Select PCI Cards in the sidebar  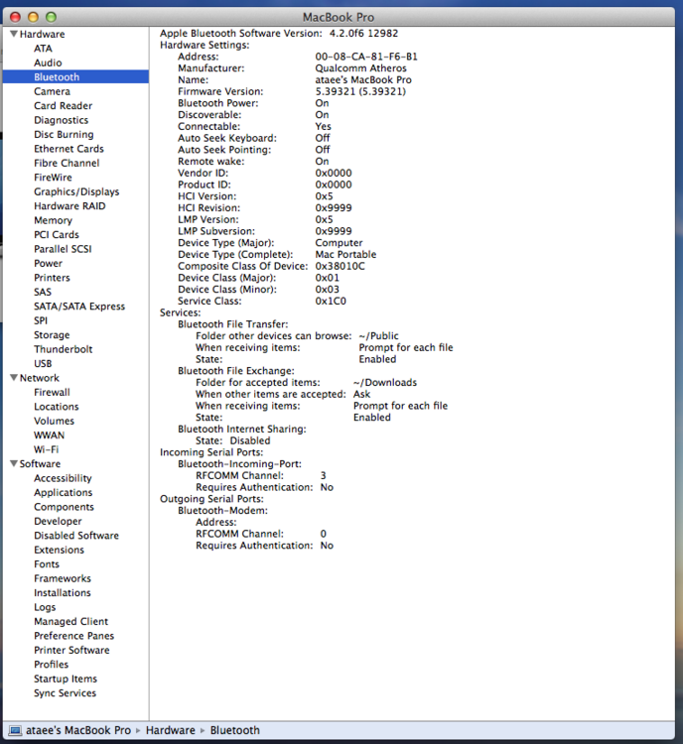click(x=57, y=234)
